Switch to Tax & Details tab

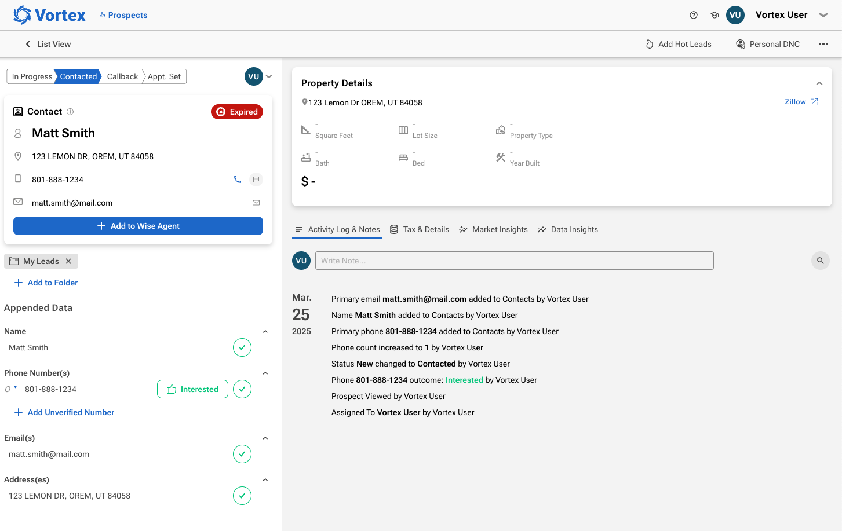[420, 229]
